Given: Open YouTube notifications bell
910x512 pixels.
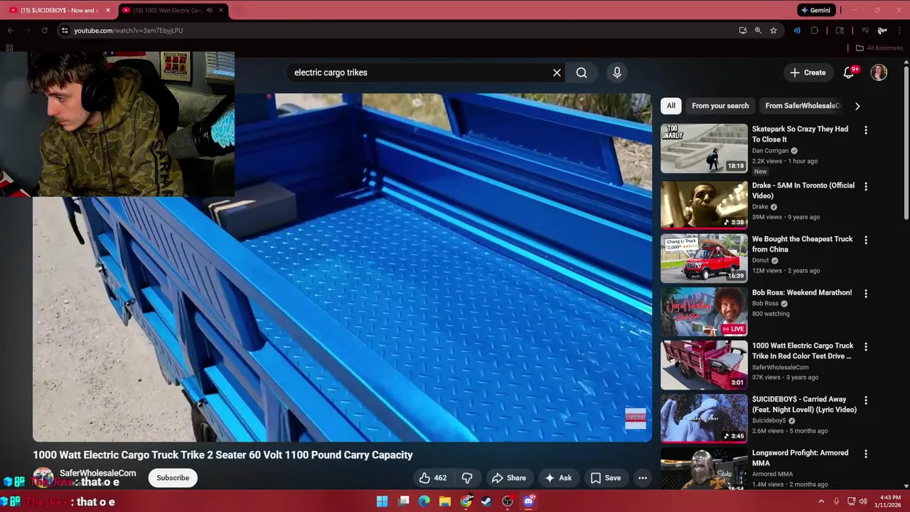Looking at the screenshot, I should click(x=849, y=73).
